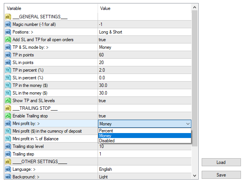
Task: Click the integer icon beside Magic number
Action: click(x=8, y=24)
